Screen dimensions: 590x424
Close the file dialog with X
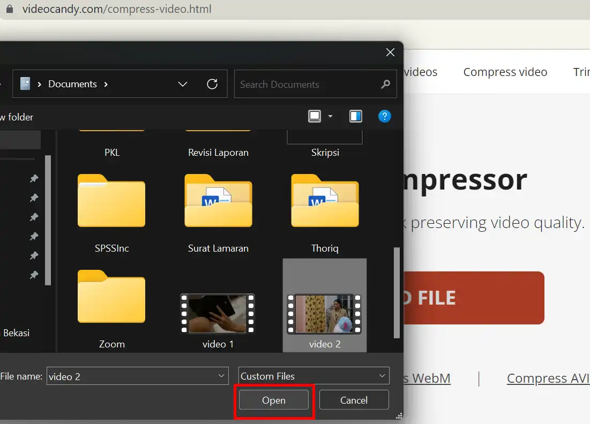[390, 52]
